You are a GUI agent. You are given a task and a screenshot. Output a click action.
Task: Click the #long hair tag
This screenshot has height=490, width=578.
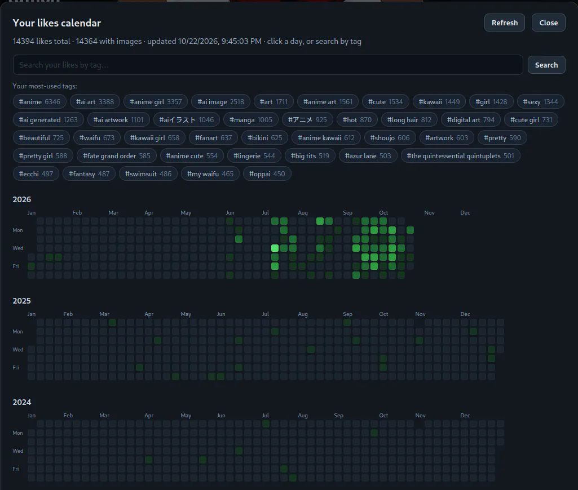(409, 119)
